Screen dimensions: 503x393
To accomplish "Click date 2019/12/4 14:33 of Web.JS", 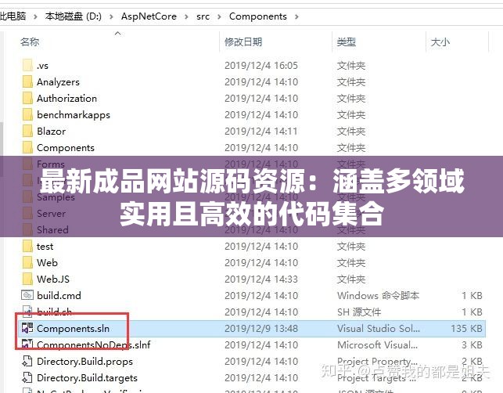I will point(261,279).
